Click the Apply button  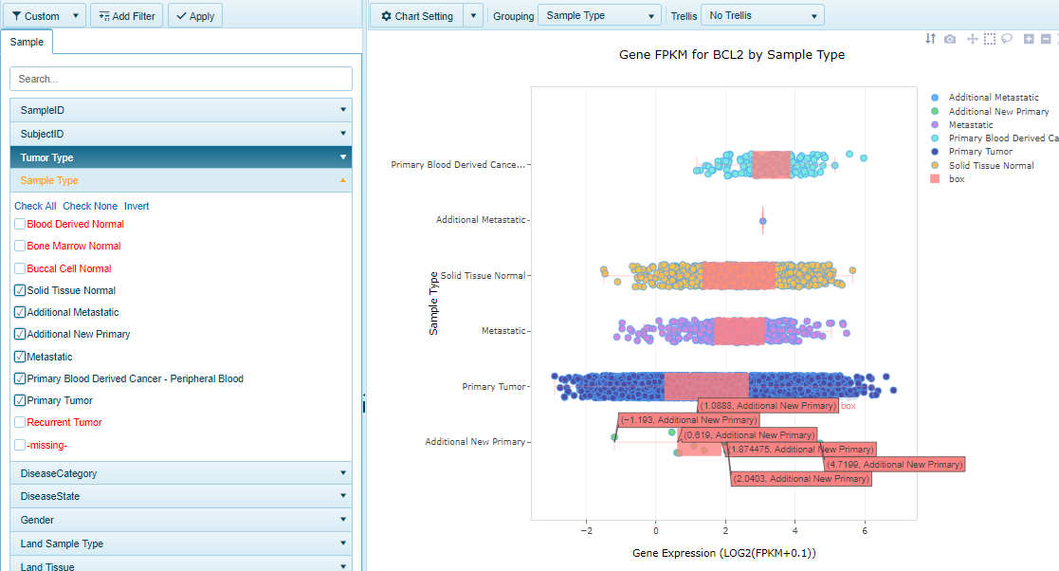point(194,16)
